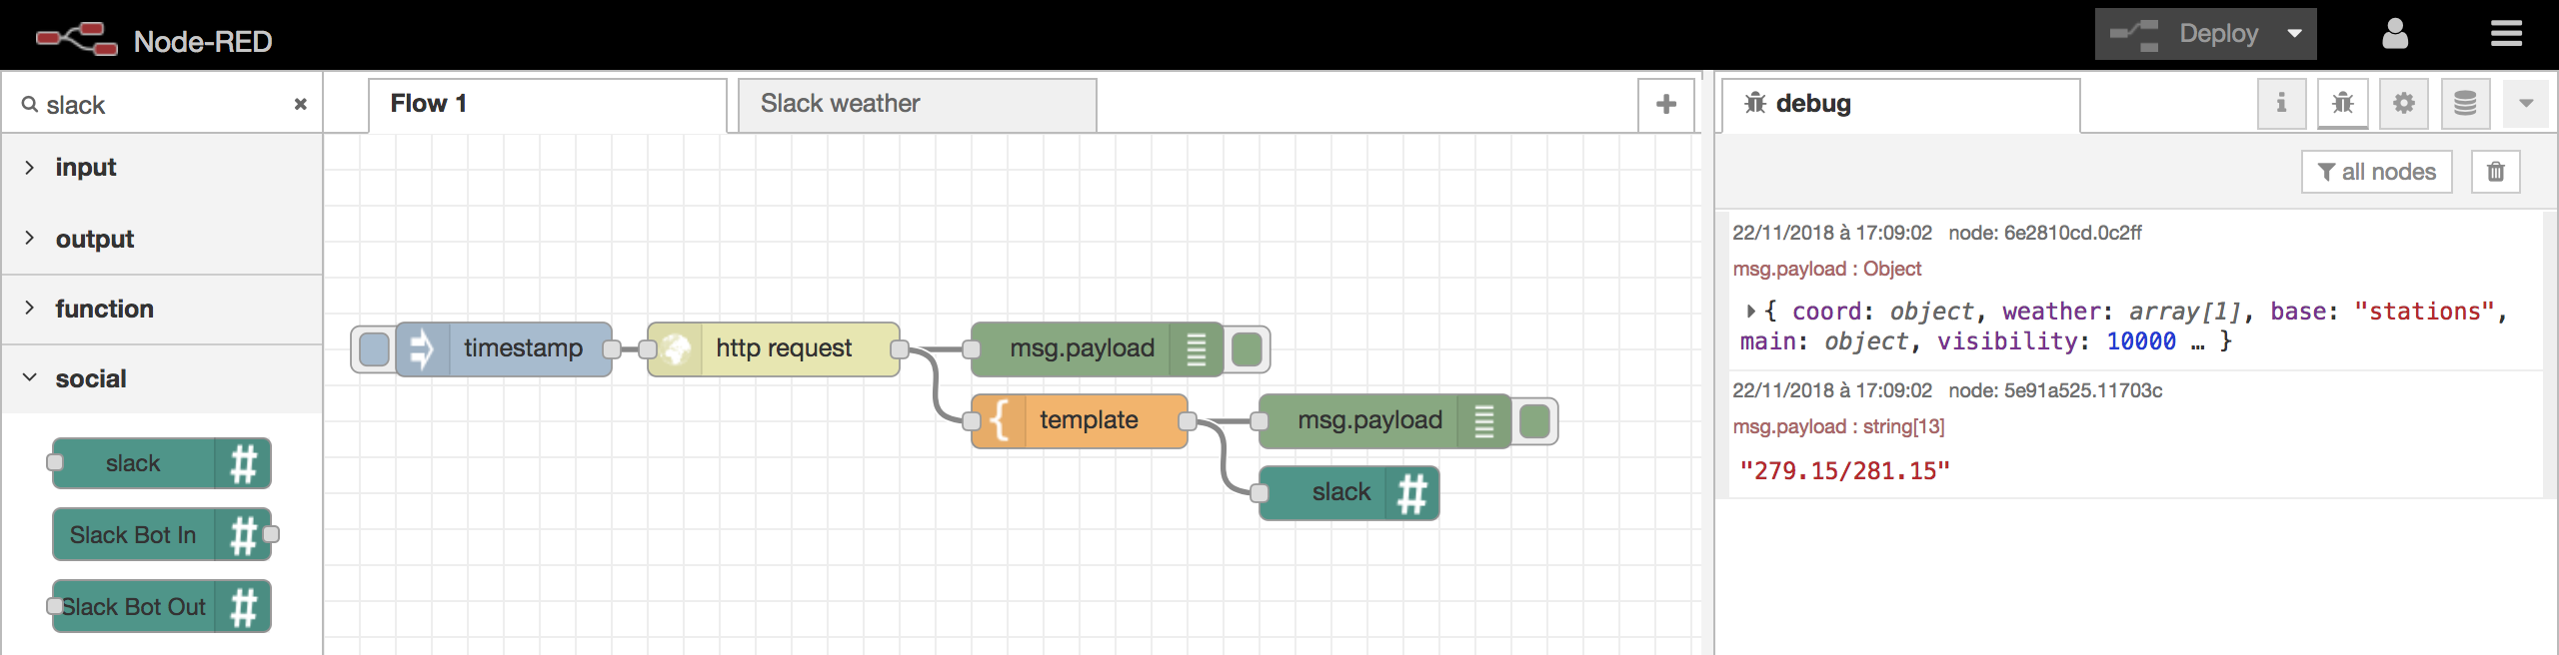
Task: Clear the debug log messages
Action: click(x=2496, y=172)
